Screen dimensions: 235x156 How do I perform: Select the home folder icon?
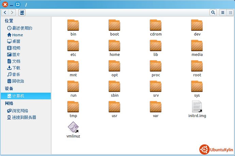coord(114,46)
